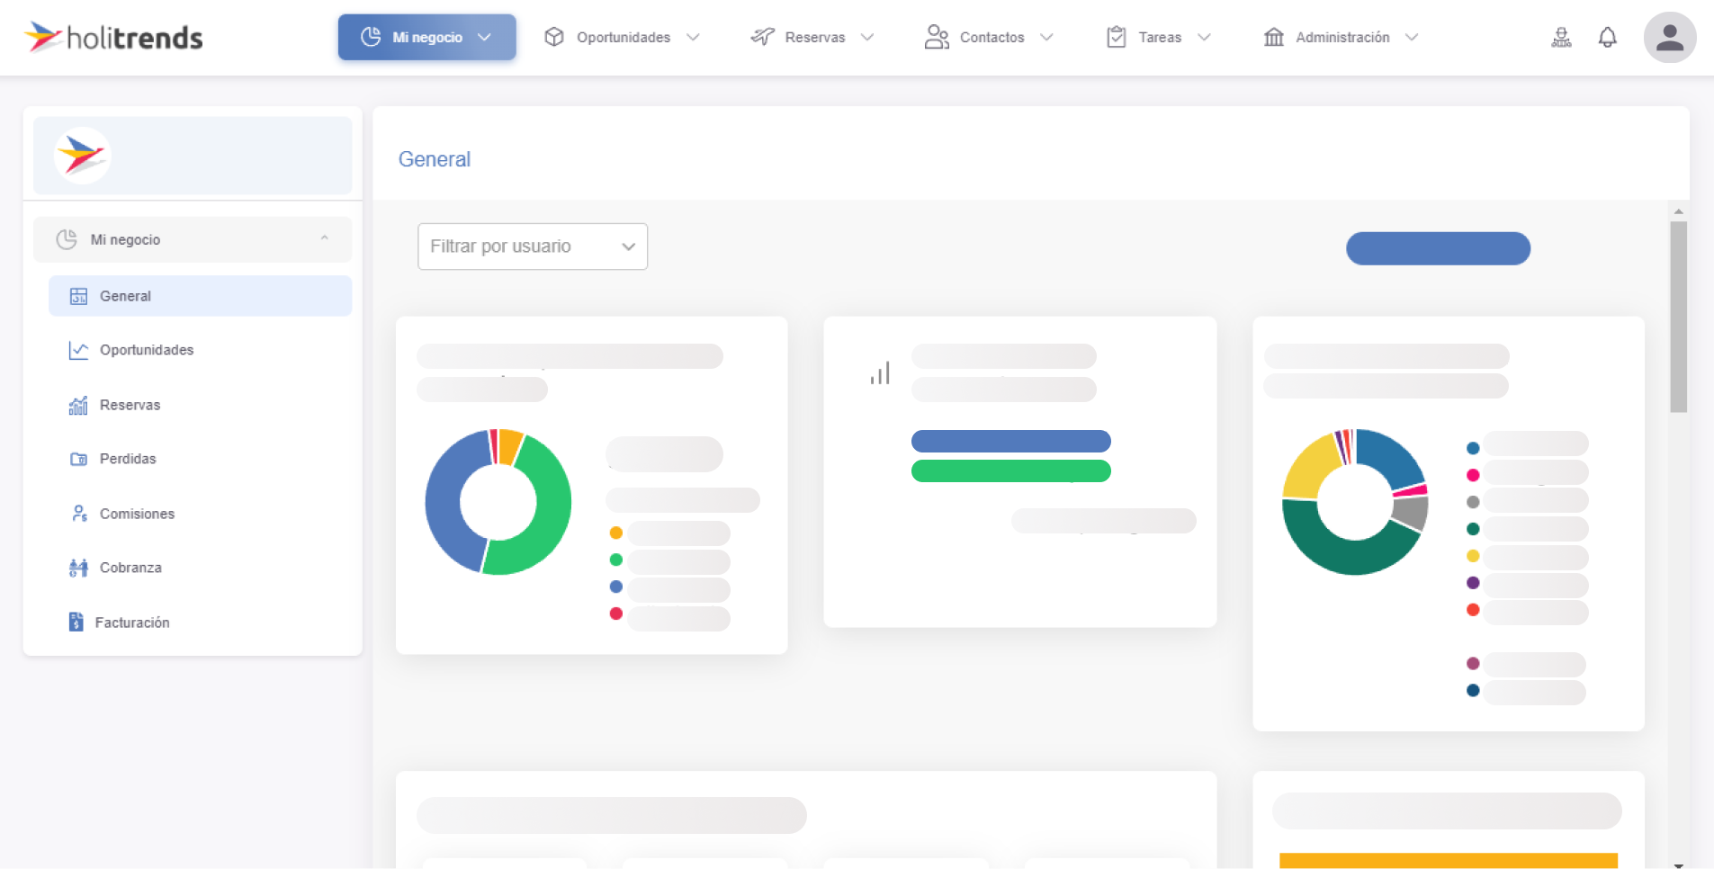
Task: Click the Reservas bar chart sidebar icon
Action: [x=78, y=405]
